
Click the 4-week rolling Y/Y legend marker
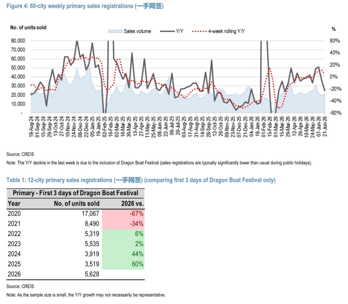pyautogui.click(x=199, y=31)
